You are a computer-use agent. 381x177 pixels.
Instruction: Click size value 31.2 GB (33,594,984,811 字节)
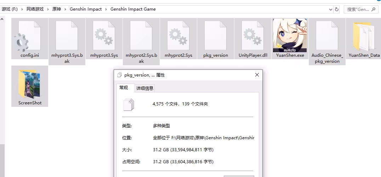tap(183, 150)
